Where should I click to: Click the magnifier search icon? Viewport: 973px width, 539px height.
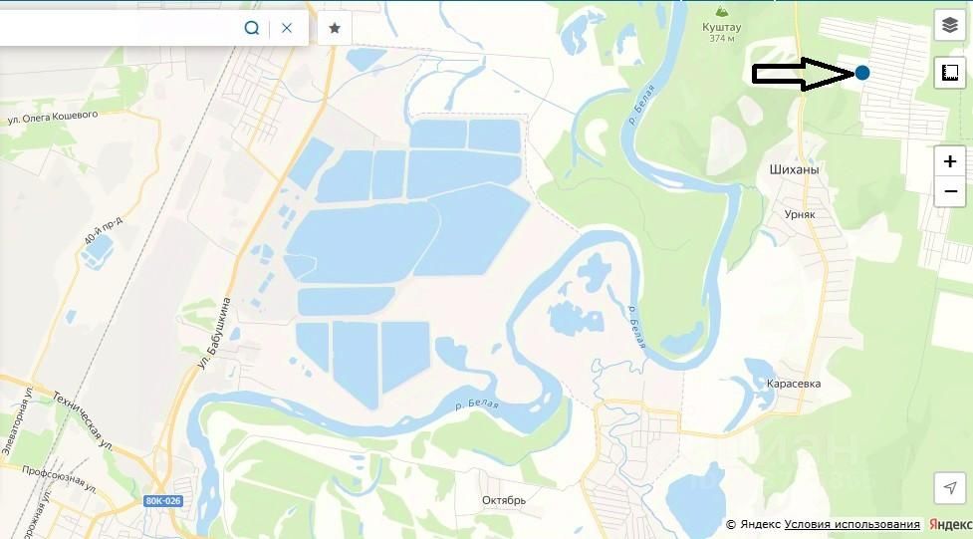click(251, 28)
